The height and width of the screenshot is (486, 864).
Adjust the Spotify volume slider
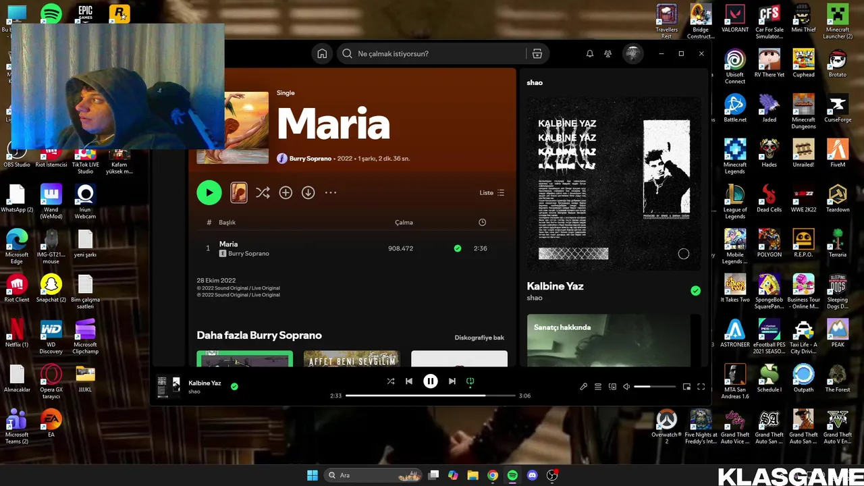coord(655,387)
